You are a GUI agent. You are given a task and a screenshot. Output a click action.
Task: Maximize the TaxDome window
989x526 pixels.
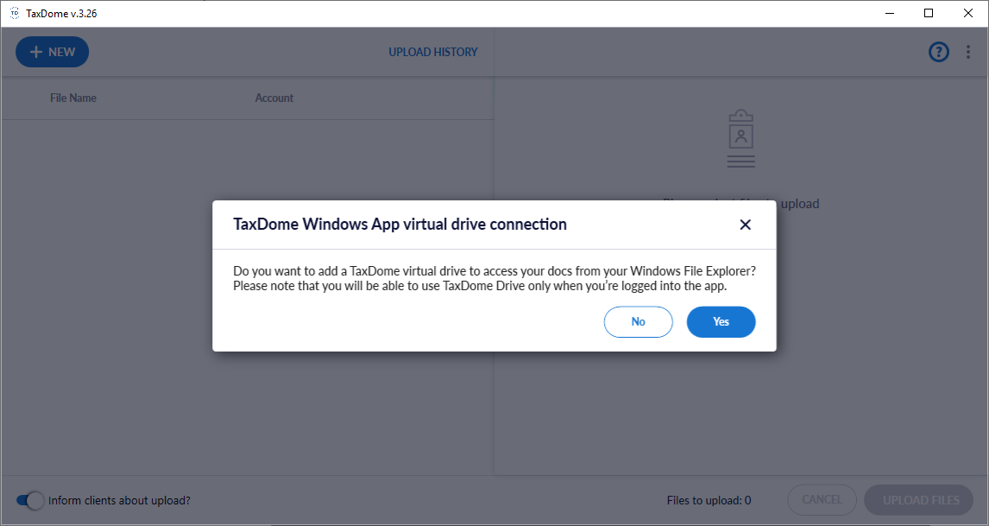(929, 13)
